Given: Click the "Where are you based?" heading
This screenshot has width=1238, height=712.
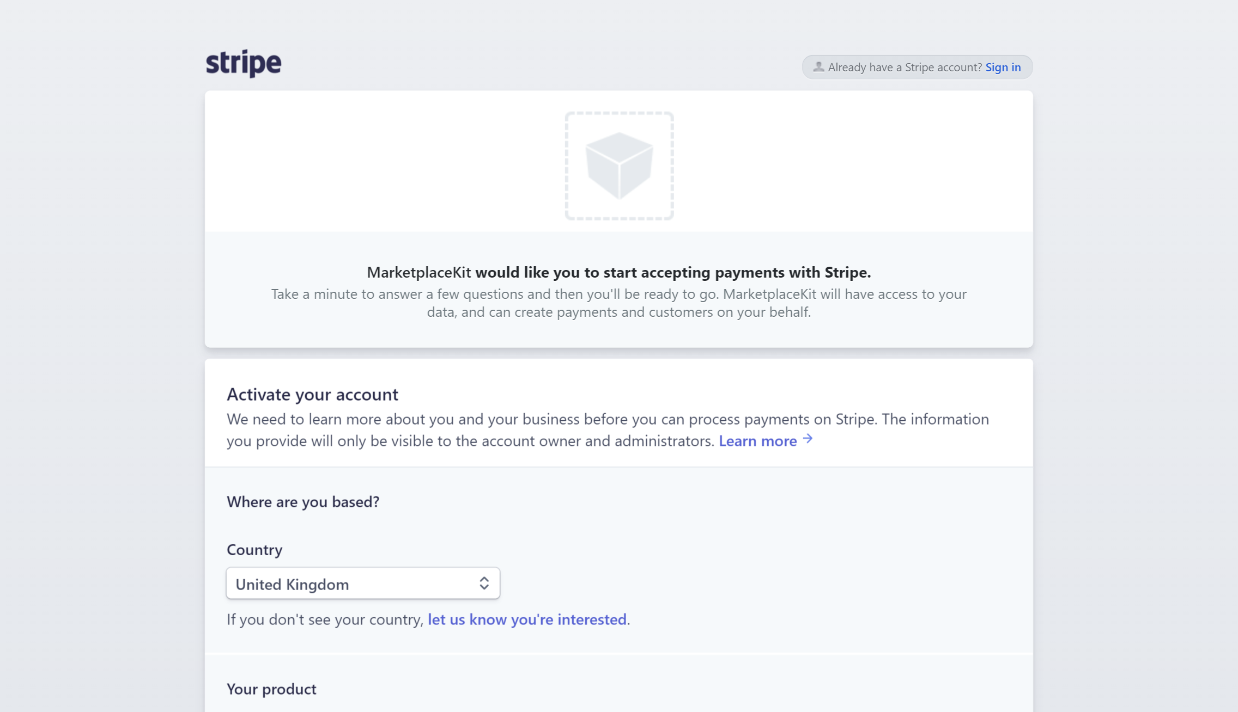Looking at the screenshot, I should [x=303, y=501].
